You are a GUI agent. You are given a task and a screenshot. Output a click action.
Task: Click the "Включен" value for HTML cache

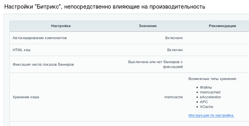(175, 50)
